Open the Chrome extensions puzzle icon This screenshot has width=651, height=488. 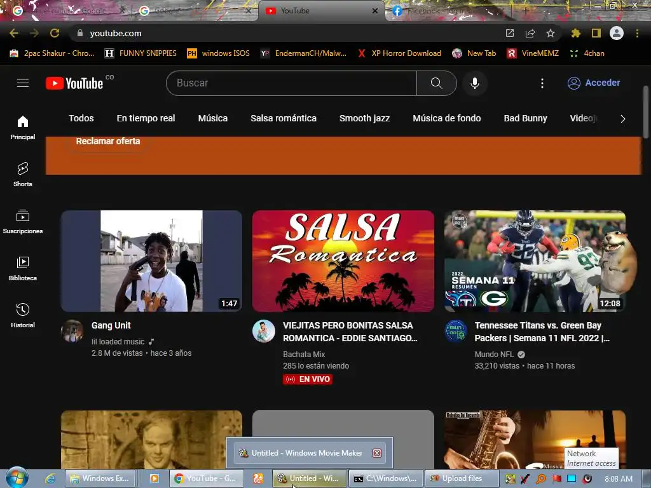(576, 33)
